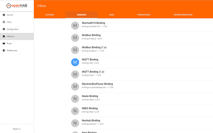
Task: Click Paper UI label at sidebar bottom
Action: [x=17, y=129]
